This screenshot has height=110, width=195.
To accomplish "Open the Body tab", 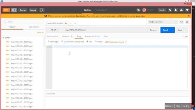I will [x=79, y=36].
